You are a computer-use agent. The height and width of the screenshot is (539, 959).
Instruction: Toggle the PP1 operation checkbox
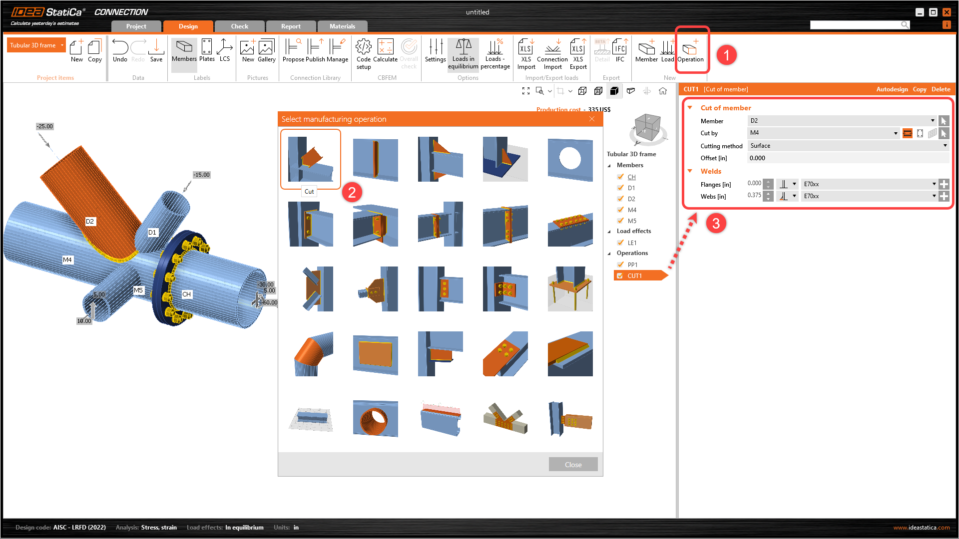click(620, 265)
